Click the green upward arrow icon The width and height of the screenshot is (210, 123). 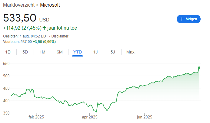click(x=44, y=28)
